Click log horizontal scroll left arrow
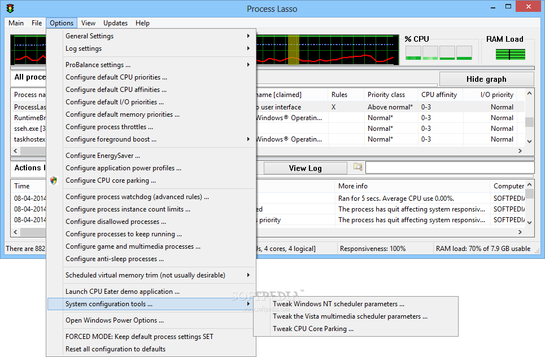The image size is (545, 357). pos(15,232)
